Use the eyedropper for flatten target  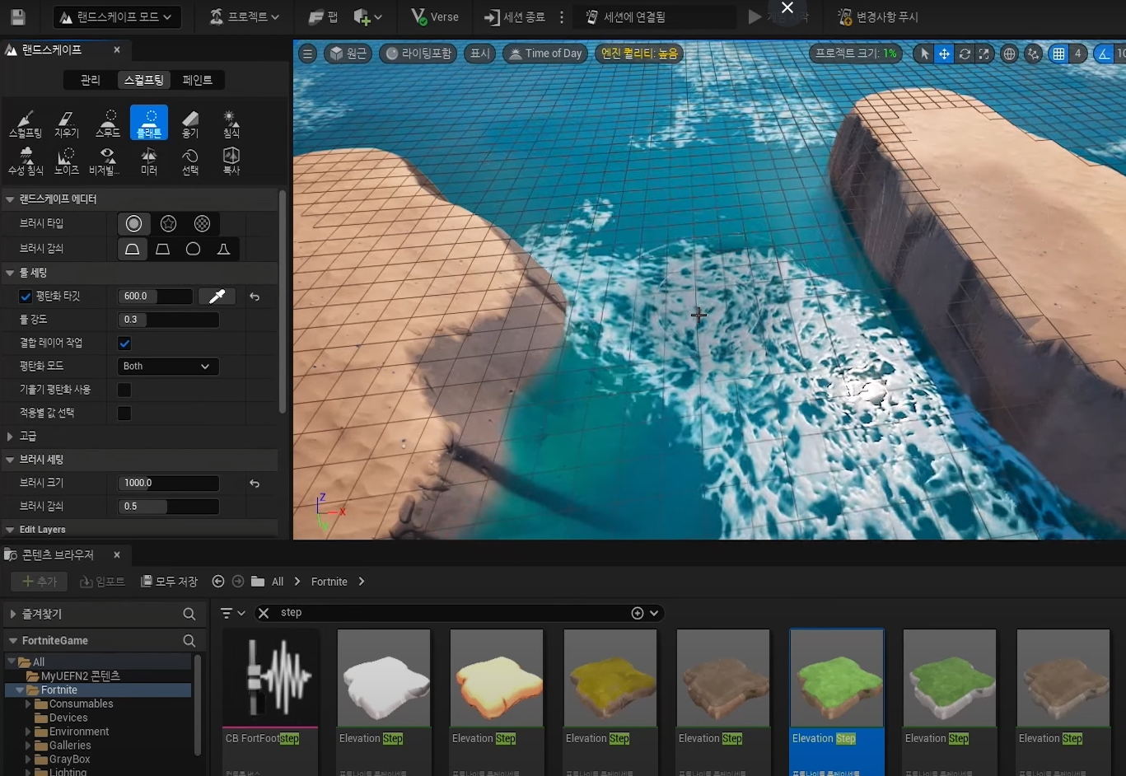217,297
